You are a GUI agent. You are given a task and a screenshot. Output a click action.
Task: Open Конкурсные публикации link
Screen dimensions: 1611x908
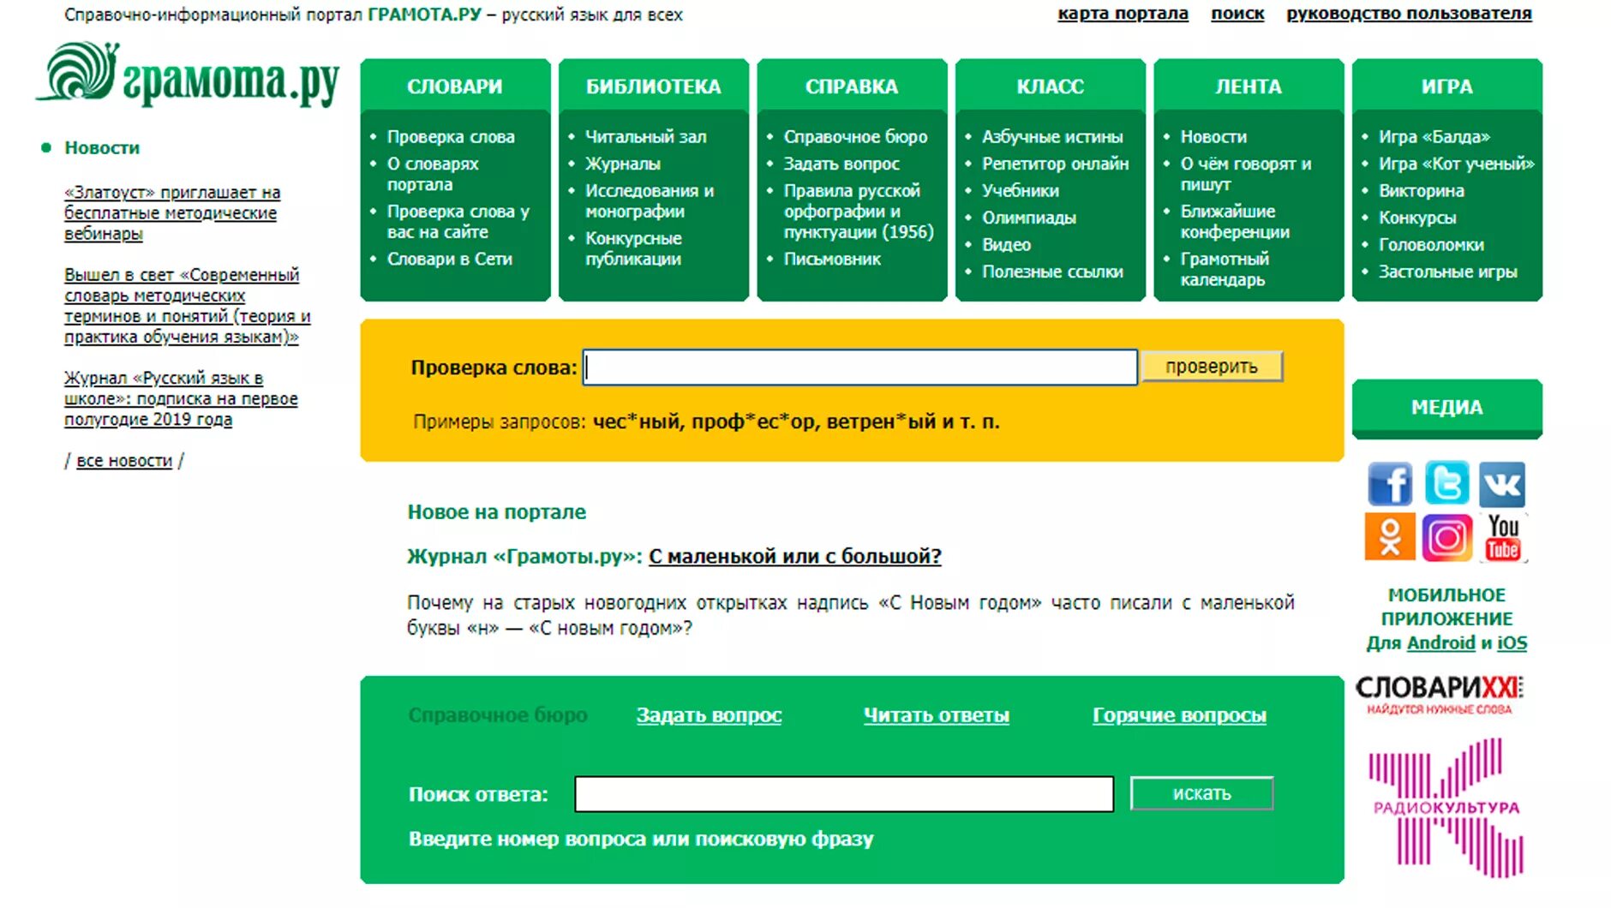click(x=633, y=249)
